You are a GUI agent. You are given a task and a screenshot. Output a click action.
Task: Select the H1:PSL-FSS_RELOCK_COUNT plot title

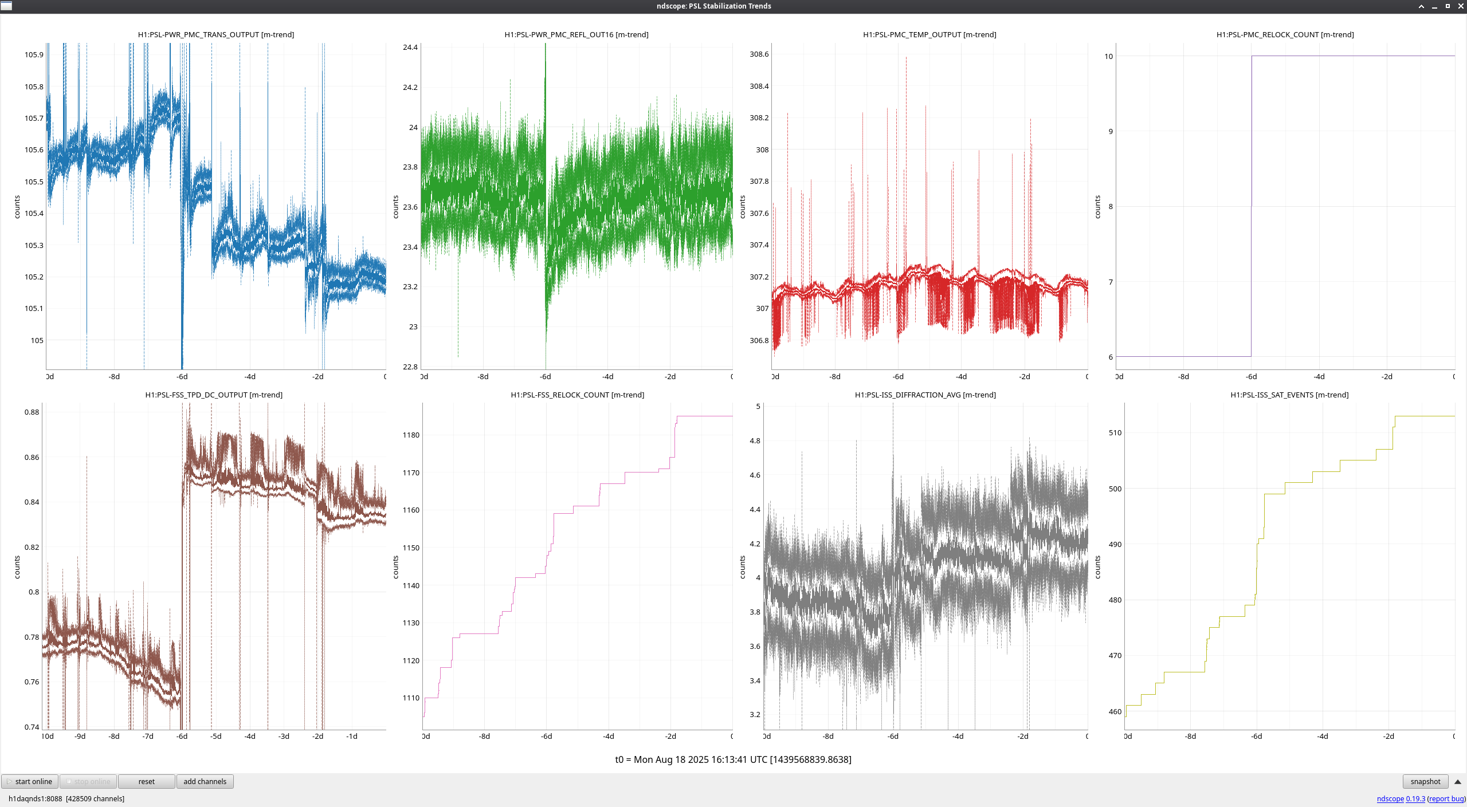click(578, 395)
